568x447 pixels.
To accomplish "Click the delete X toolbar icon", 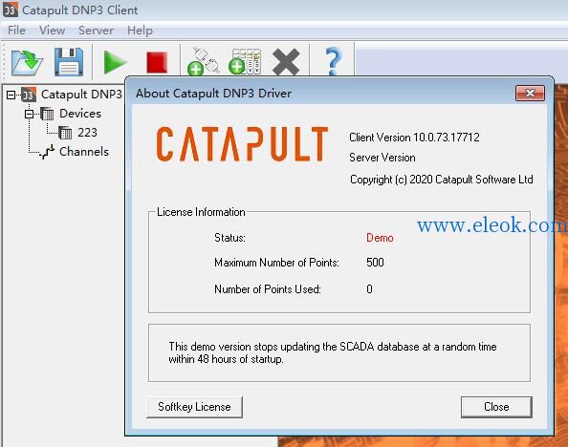I will coord(286,62).
